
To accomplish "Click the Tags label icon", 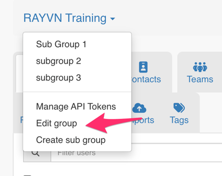I will [179, 108].
